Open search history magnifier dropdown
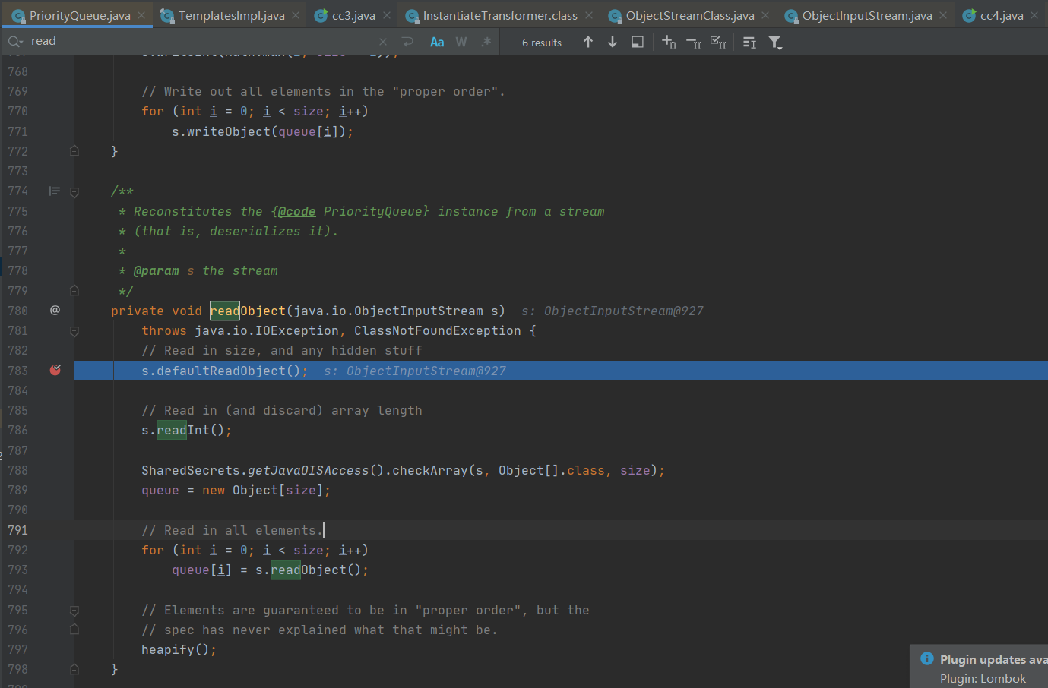The image size is (1048, 688). point(15,42)
